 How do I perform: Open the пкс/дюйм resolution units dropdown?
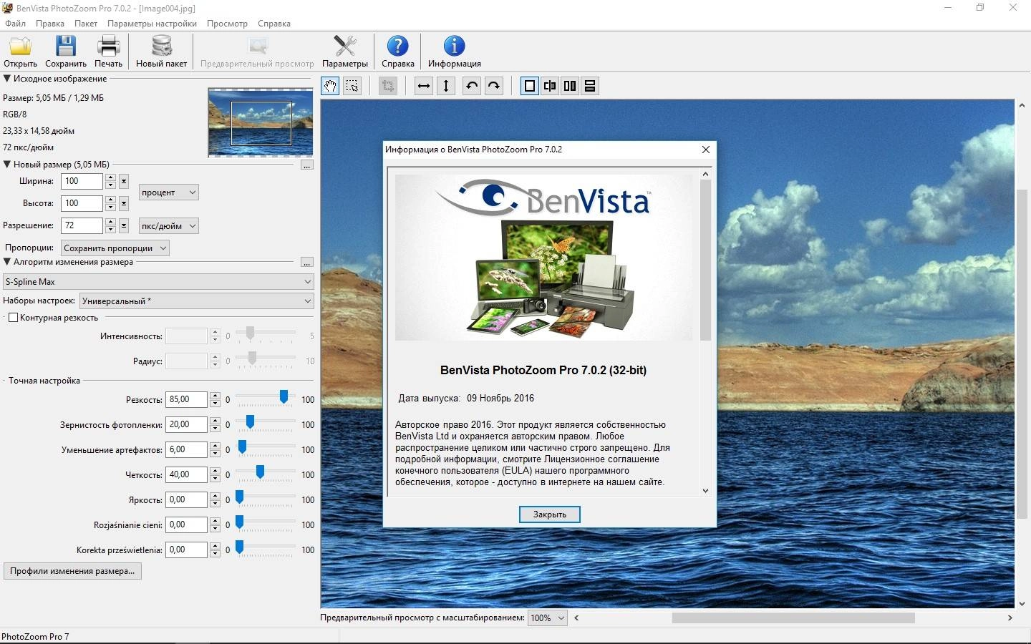click(168, 226)
